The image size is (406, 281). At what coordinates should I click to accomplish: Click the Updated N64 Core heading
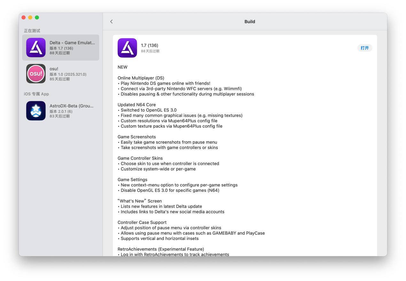[x=137, y=105]
